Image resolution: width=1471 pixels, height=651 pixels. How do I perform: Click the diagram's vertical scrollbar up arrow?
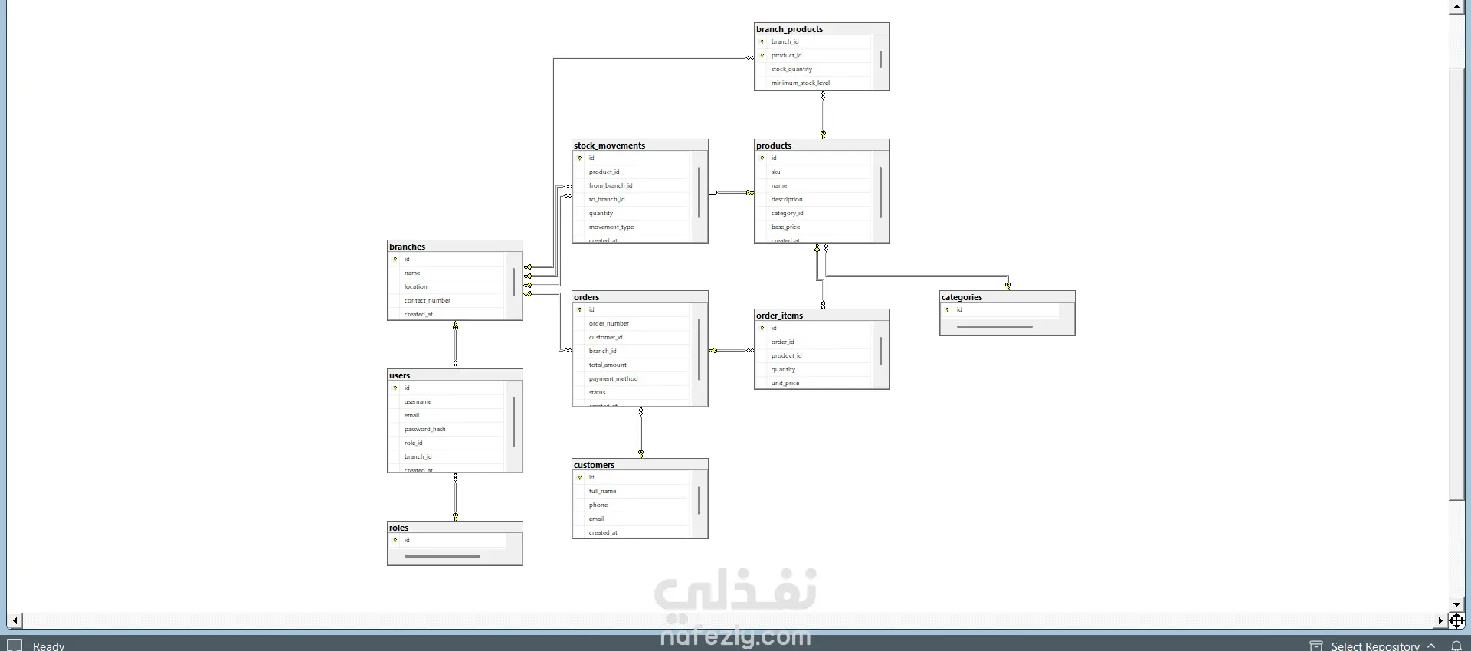(1456, 8)
